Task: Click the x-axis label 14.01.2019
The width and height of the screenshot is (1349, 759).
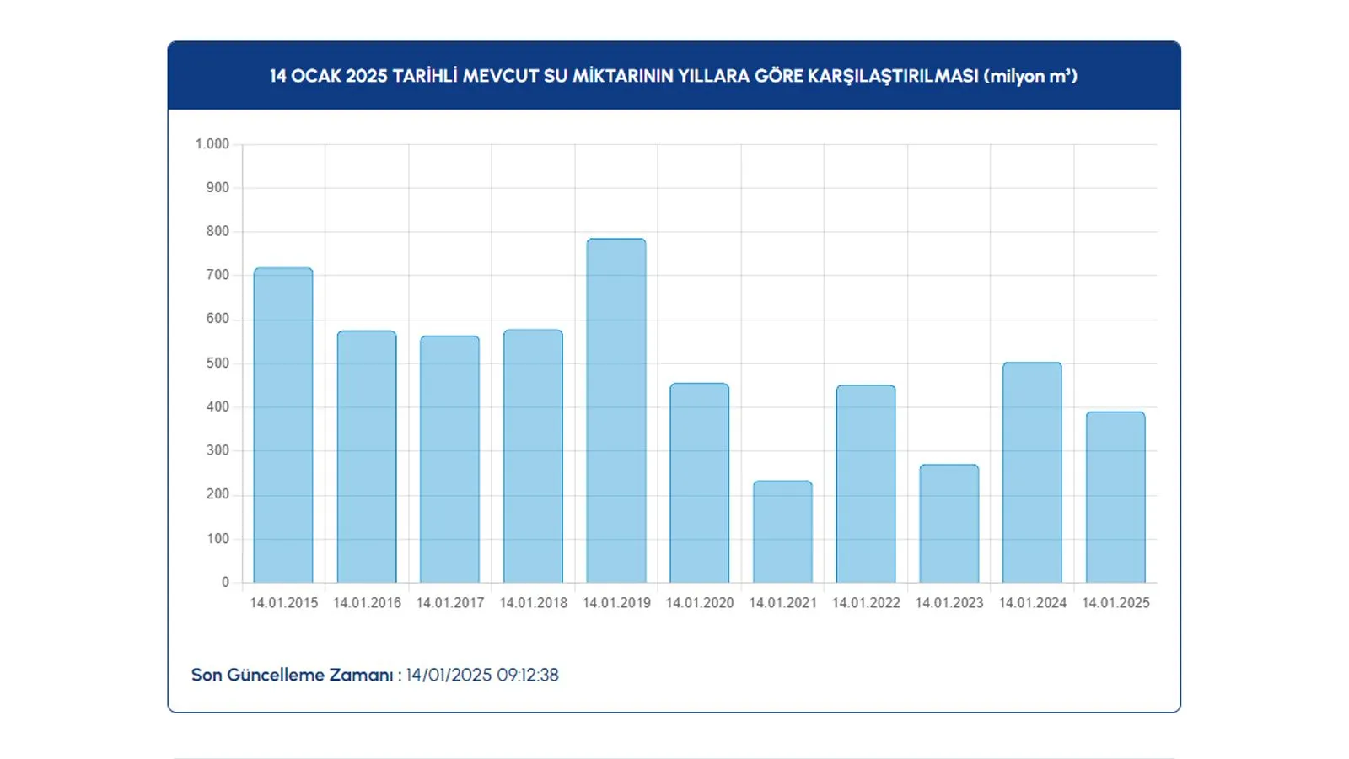Action: click(616, 603)
